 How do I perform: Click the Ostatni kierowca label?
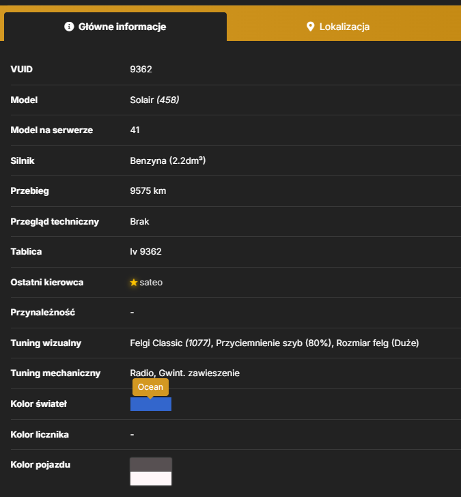point(47,282)
